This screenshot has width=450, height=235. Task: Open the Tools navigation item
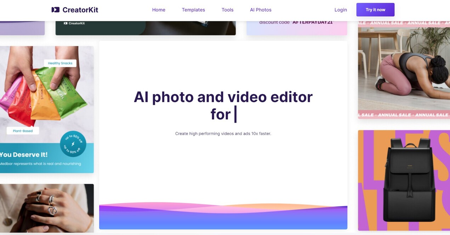pyautogui.click(x=227, y=10)
